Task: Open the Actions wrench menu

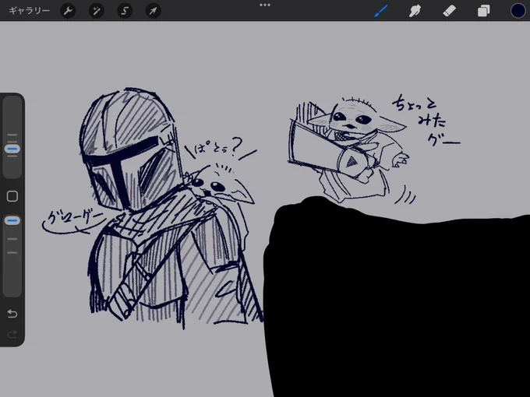Action: [x=68, y=11]
